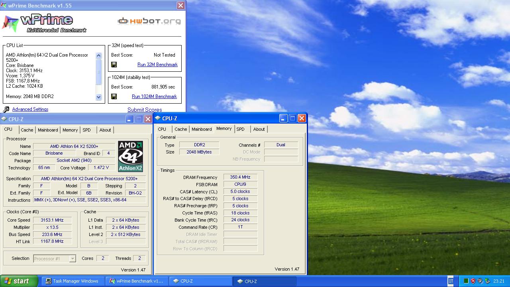Open the volume speaker tray icon
510x287 pixels.
[x=480, y=281]
